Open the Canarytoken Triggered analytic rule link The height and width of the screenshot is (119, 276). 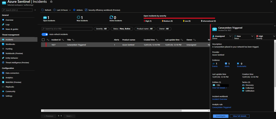click(222, 107)
